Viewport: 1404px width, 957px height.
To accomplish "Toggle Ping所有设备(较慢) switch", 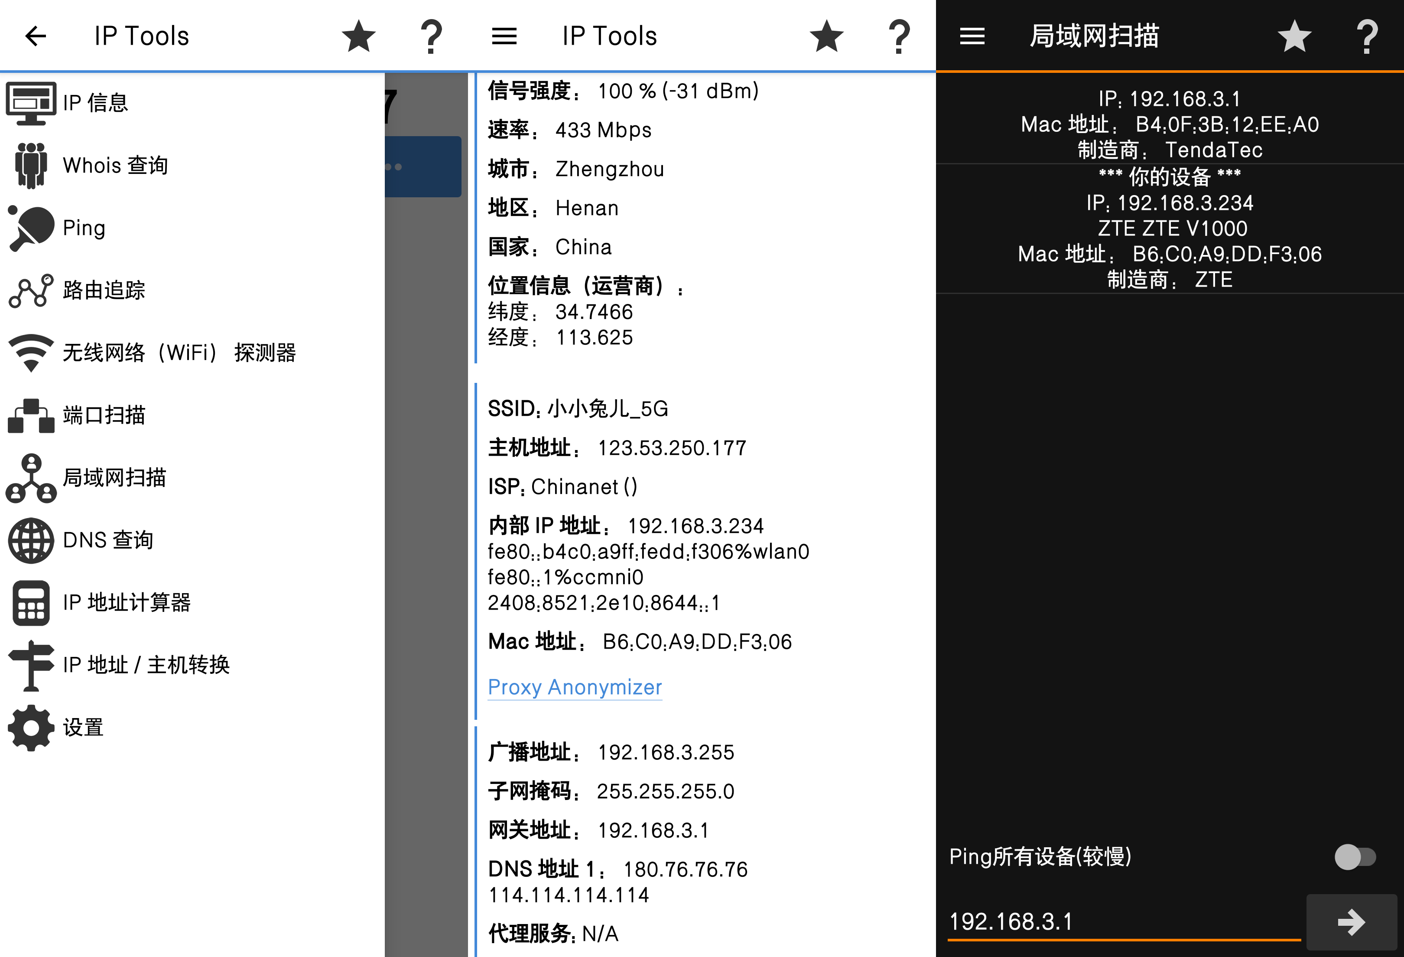I will [x=1355, y=857].
